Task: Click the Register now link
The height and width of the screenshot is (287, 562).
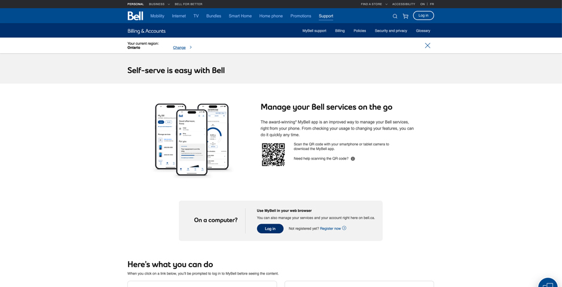Action: (331, 228)
